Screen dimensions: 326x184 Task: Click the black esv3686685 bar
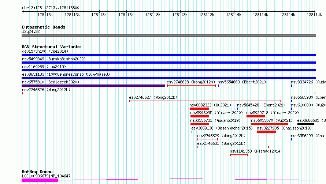(x=305, y=124)
